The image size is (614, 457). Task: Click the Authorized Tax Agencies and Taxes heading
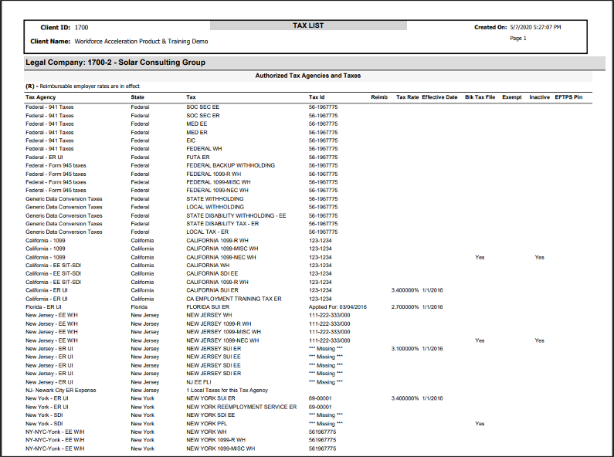click(x=308, y=76)
